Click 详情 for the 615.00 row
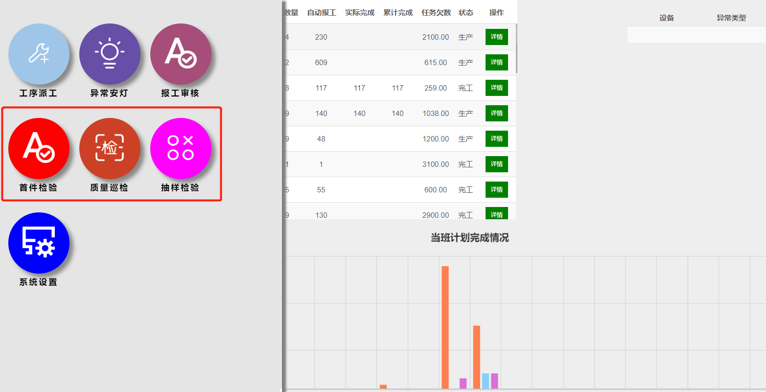This screenshot has height=392, width=766. coord(496,63)
